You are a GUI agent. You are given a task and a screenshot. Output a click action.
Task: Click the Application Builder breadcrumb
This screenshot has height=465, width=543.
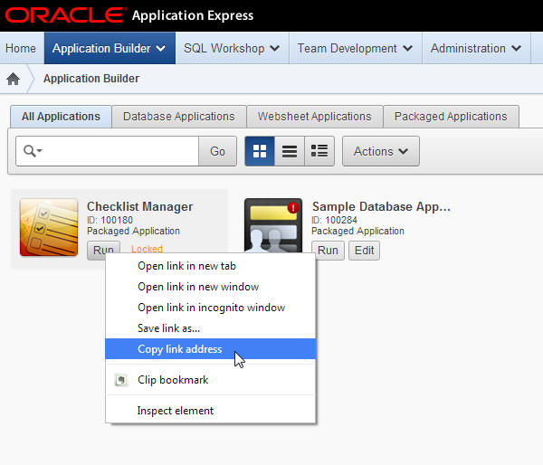(91, 79)
